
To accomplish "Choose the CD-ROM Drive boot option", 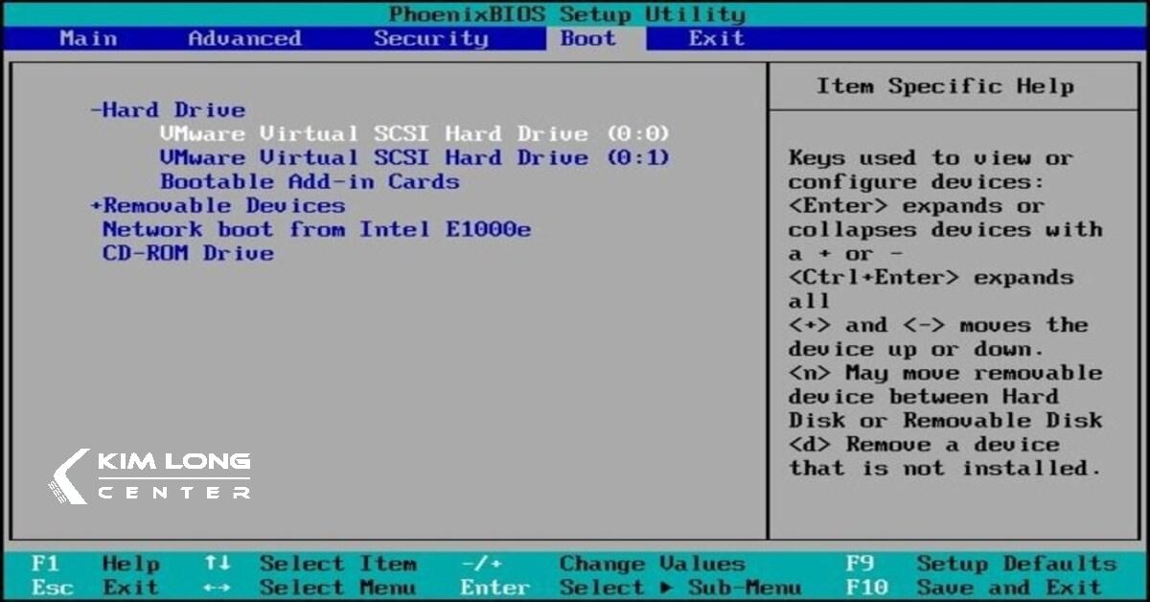I will pos(188,253).
